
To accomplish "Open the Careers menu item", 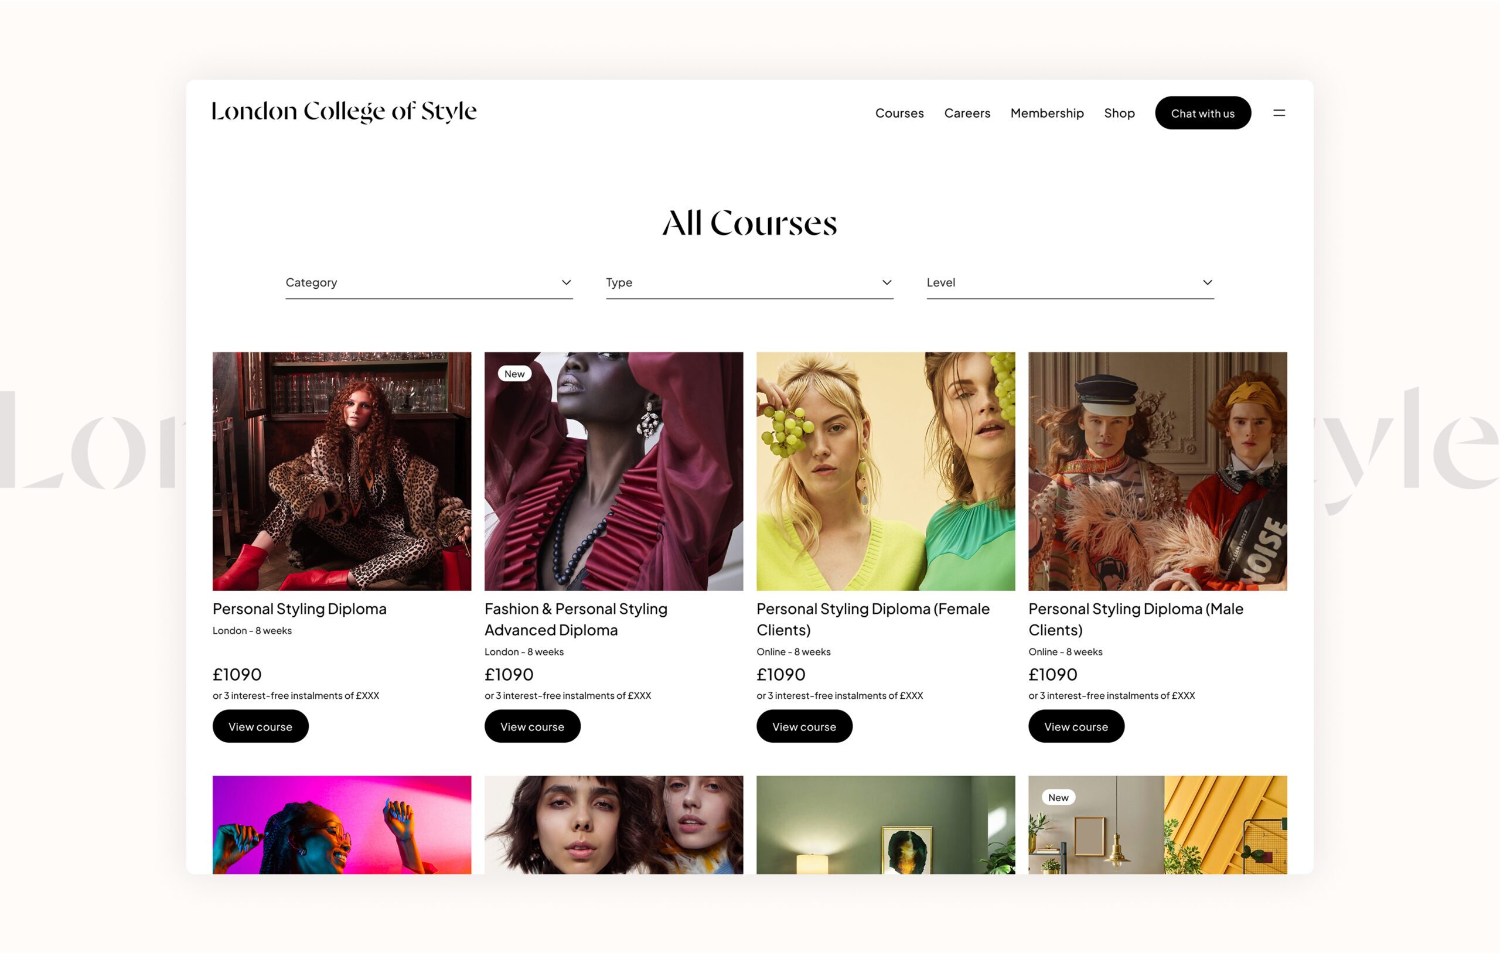I will [967, 112].
